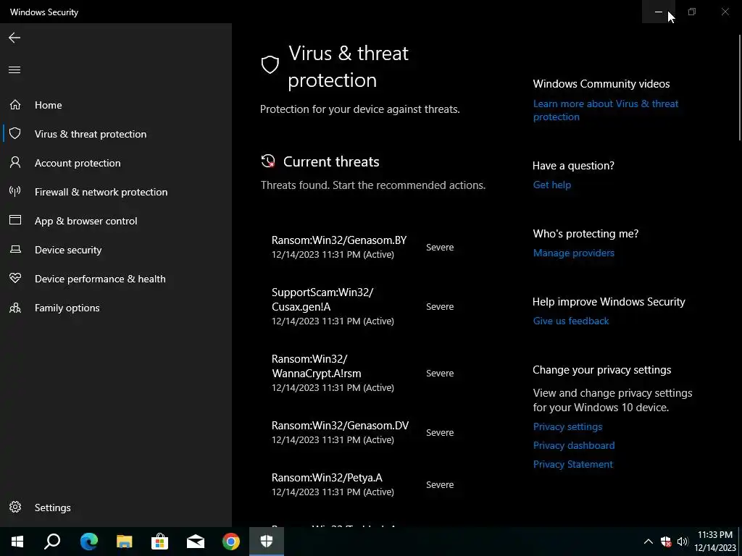The image size is (742, 556).
Task: Open Settings in sidebar
Action: pyautogui.click(x=52, y=507)
